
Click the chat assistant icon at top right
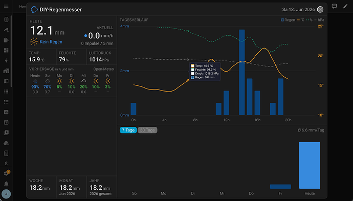pos(334,6)
